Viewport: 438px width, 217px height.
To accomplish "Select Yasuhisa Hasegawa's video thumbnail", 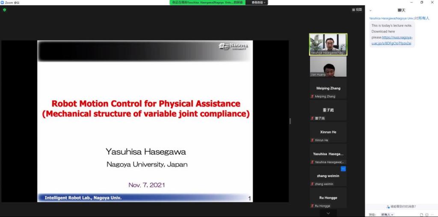I will [328, 44].
